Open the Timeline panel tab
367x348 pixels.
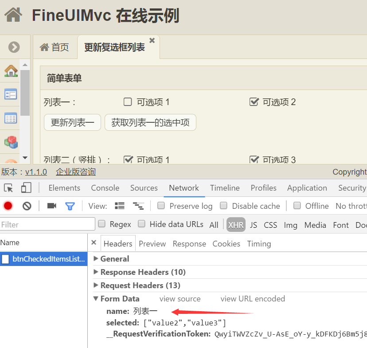pos(225,188)
